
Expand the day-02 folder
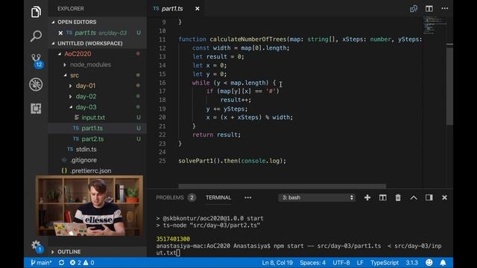[86, 96]
